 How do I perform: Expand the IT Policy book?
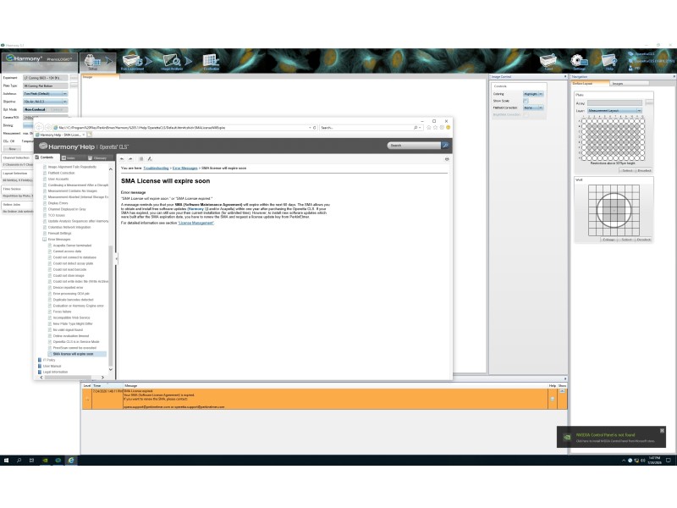[x=40, y=360]
